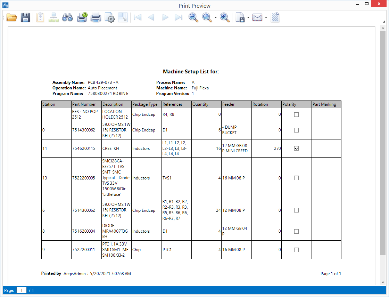
Task: Zoom in with the plus magnifier
Action: (x=225, y=17)
